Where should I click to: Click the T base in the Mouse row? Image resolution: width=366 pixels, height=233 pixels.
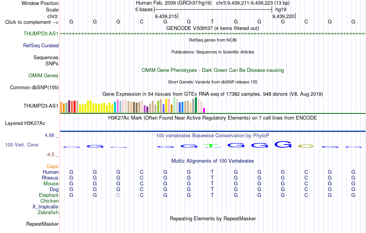[x=212, y=184]
